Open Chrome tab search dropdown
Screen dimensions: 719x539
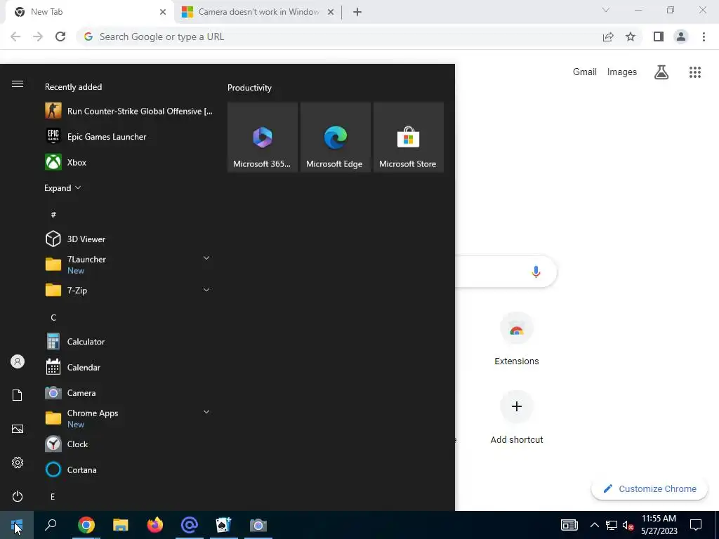point(606,10)
